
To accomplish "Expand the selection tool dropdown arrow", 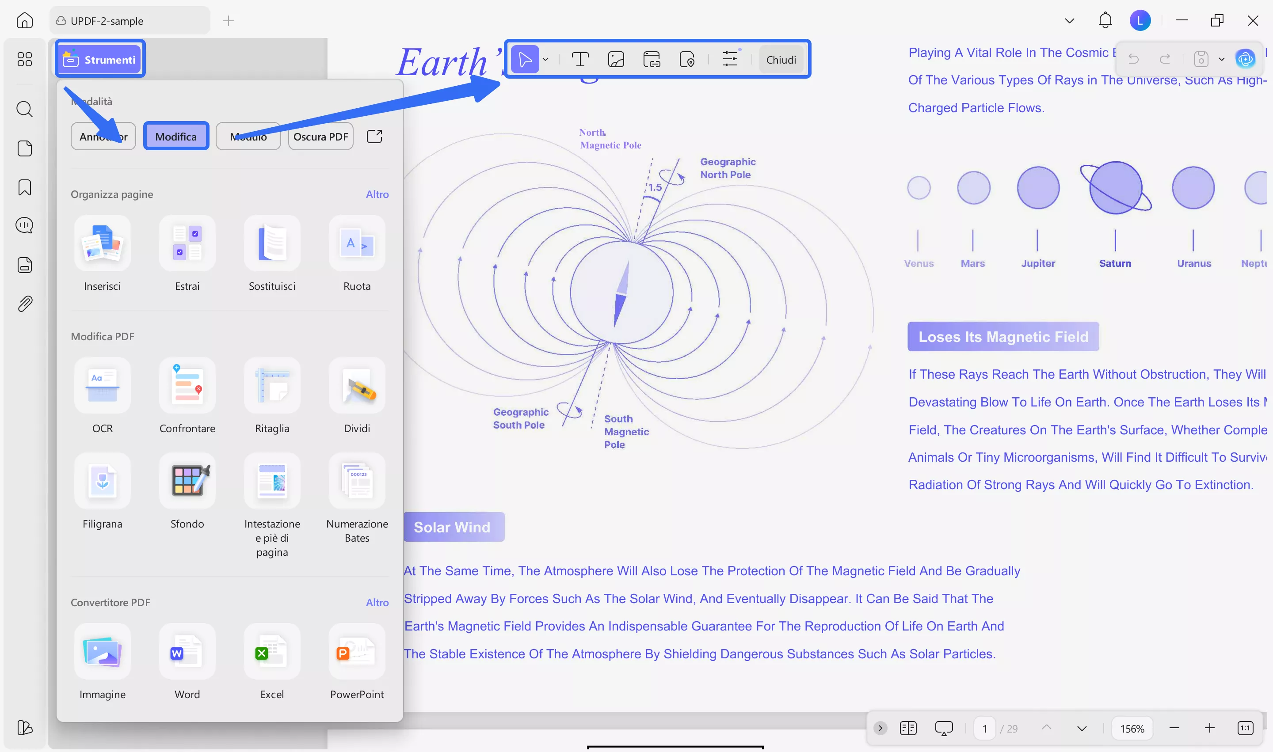I will click(545, 59).
